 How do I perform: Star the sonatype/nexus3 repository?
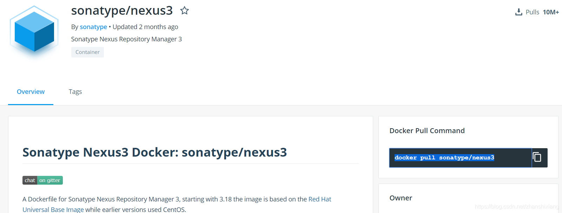coord(184,11)
